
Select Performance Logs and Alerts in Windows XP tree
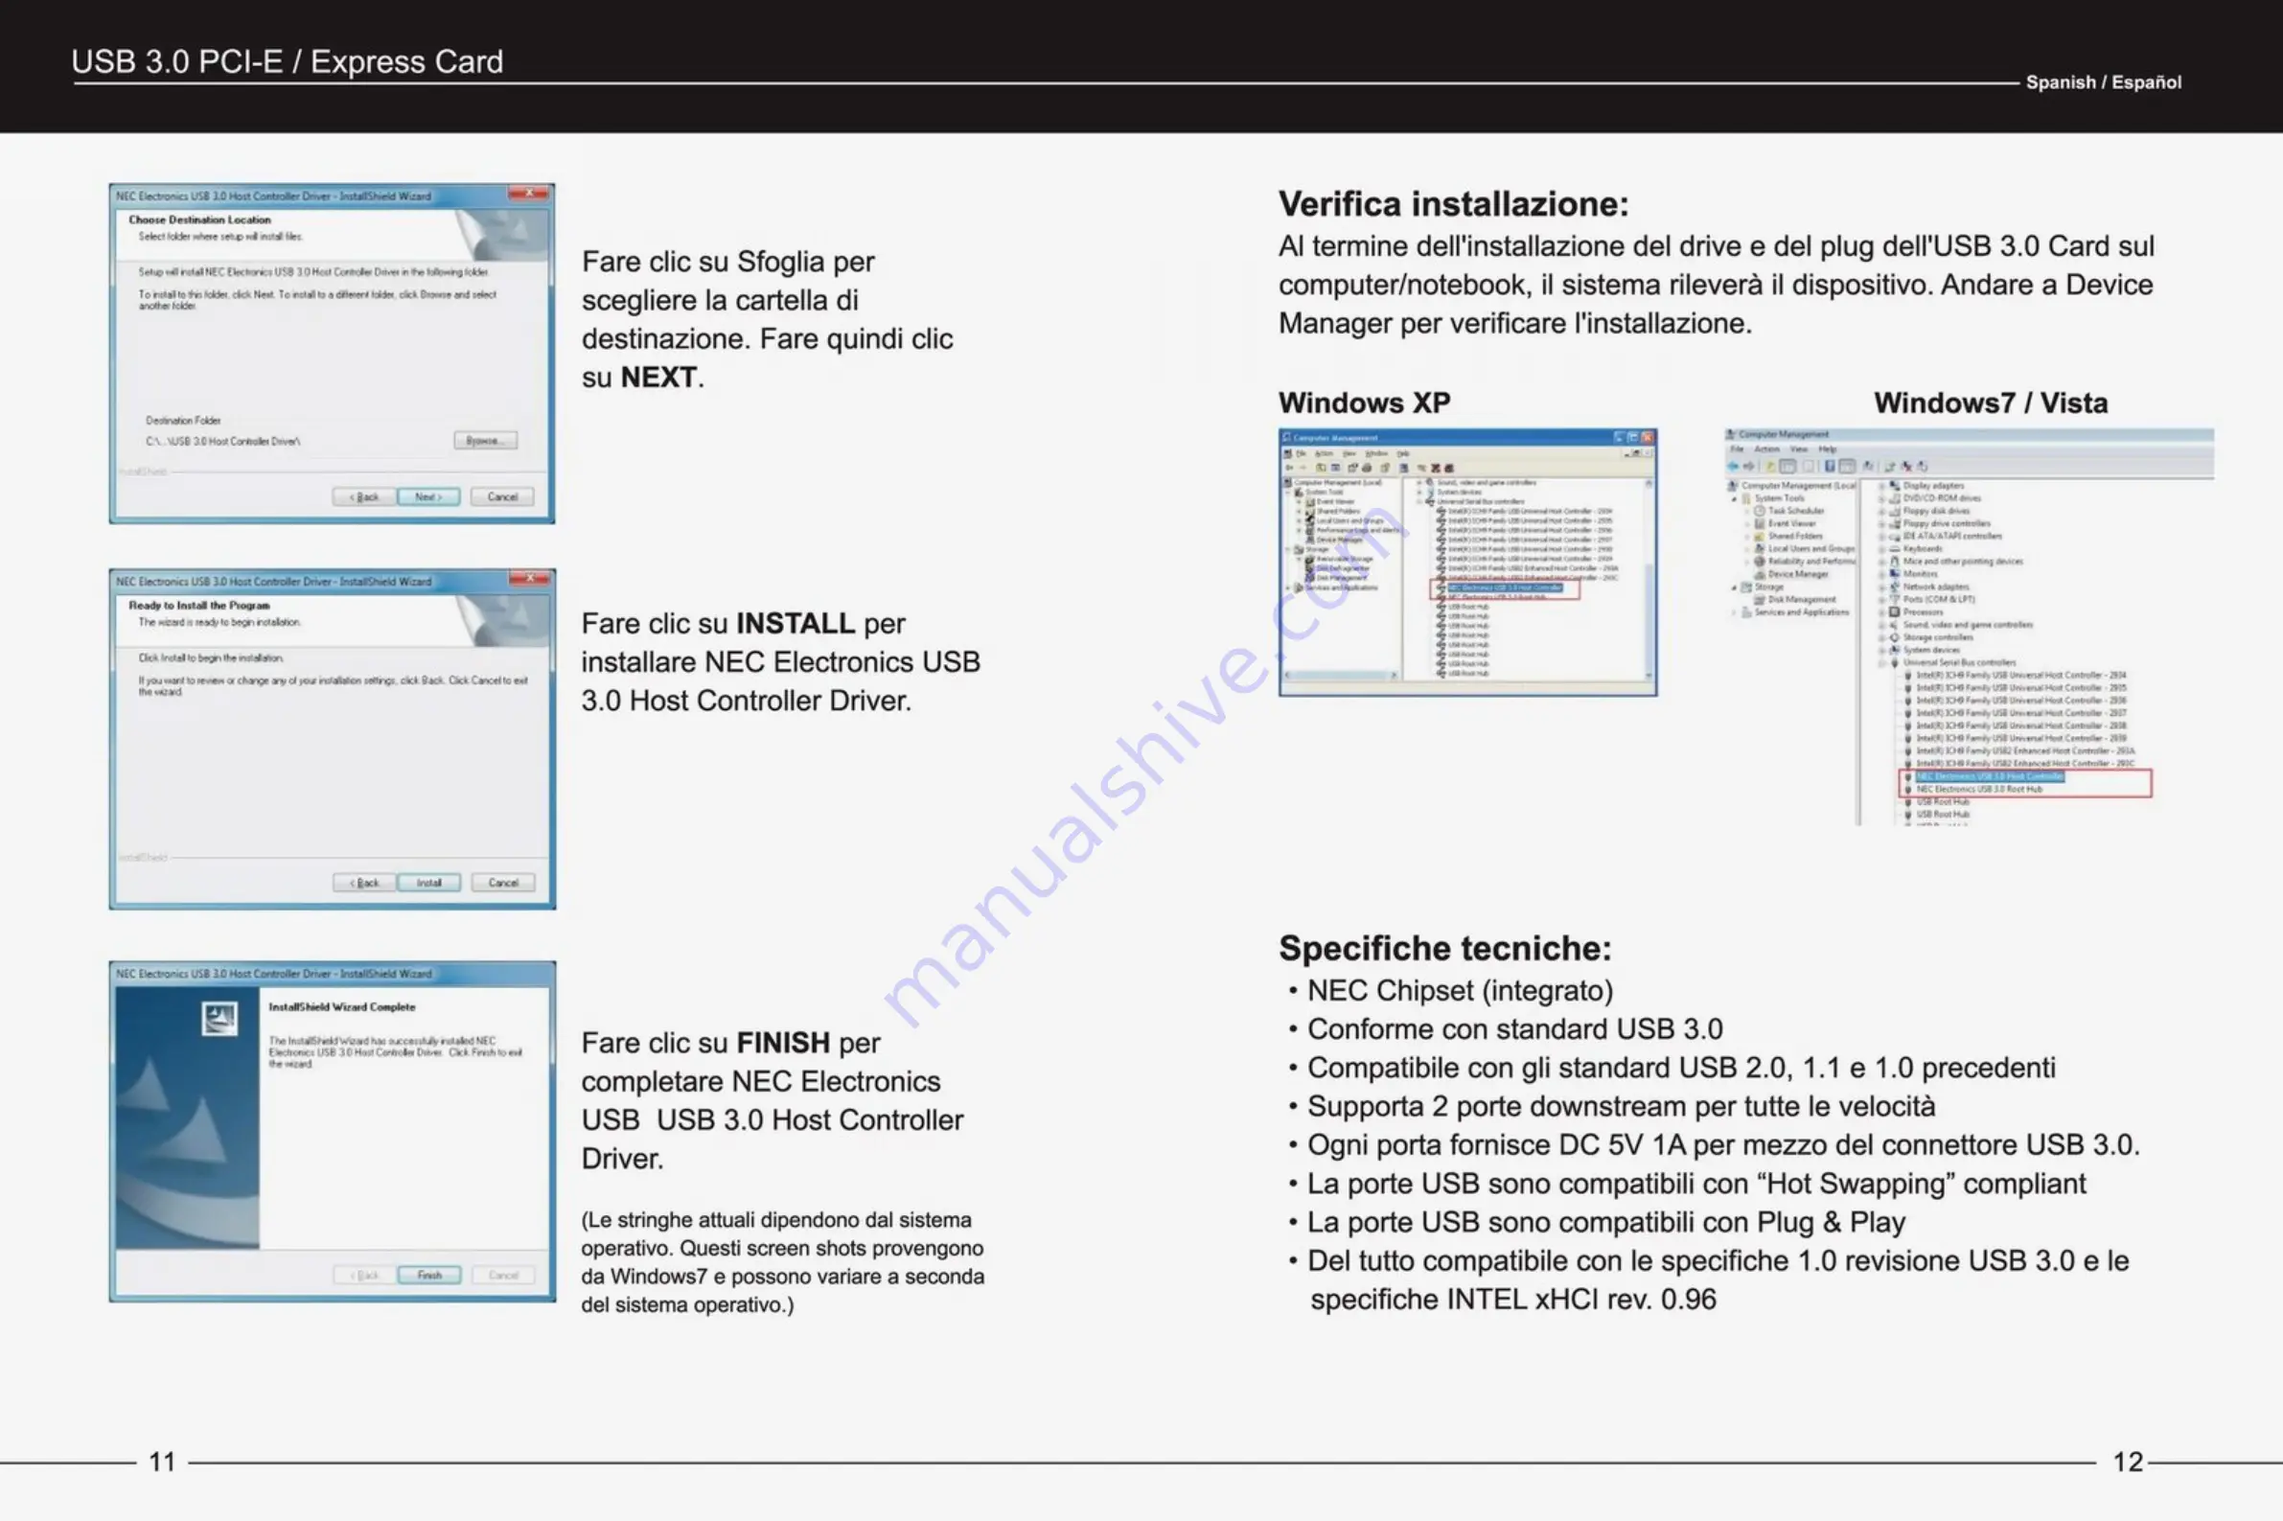tap(1359, 531)
